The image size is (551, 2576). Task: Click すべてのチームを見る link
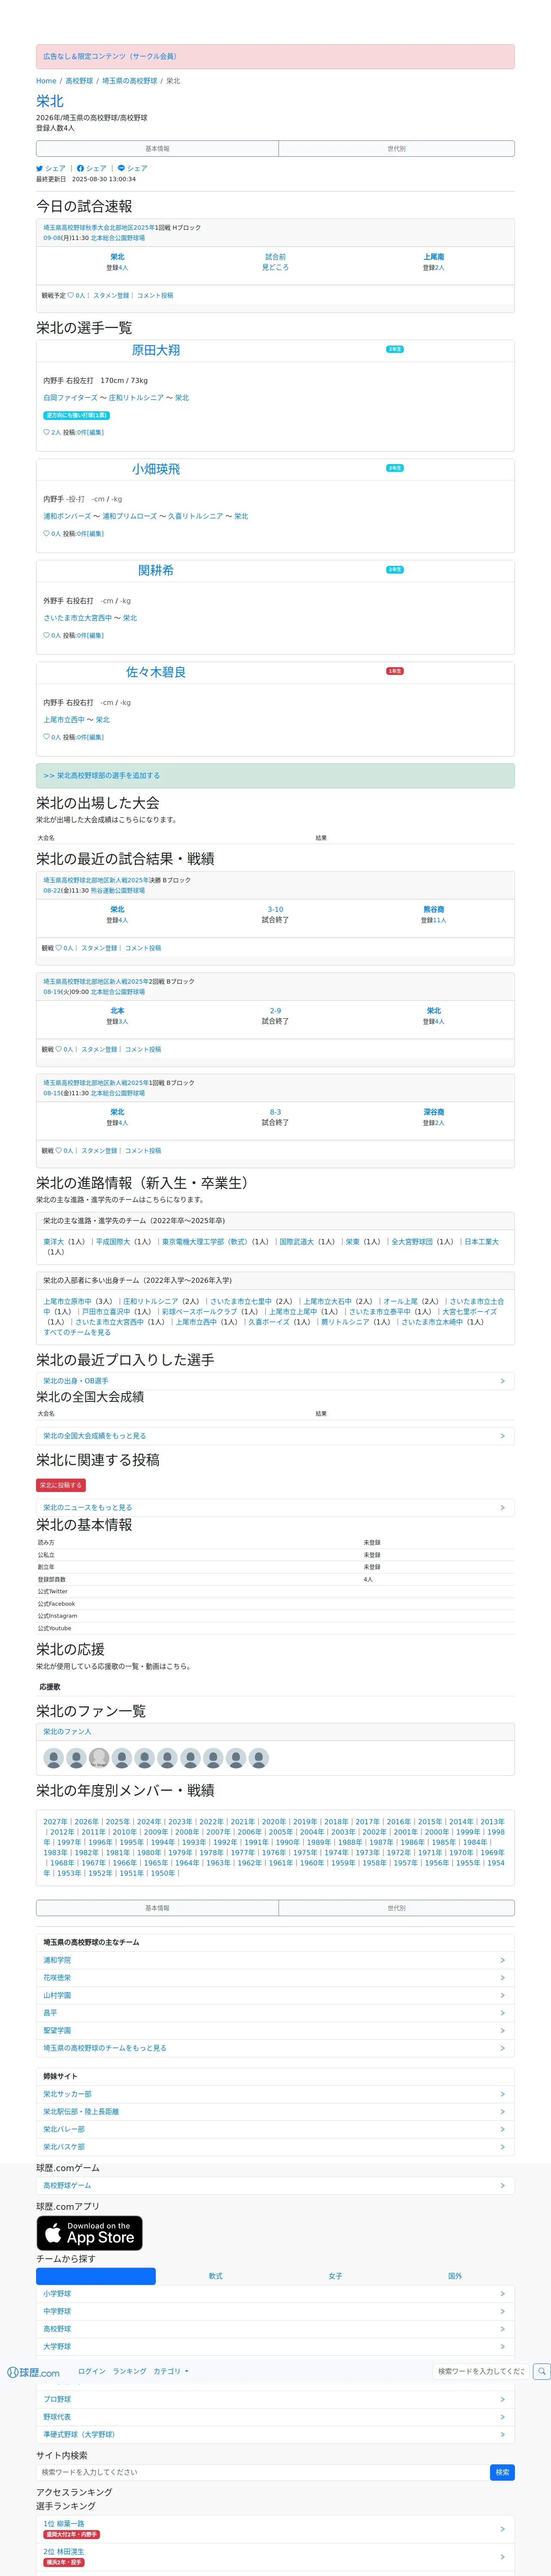(x=77, y=1332)
